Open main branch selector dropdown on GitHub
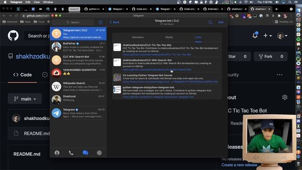The image size is (302, 170). [25, 99]
